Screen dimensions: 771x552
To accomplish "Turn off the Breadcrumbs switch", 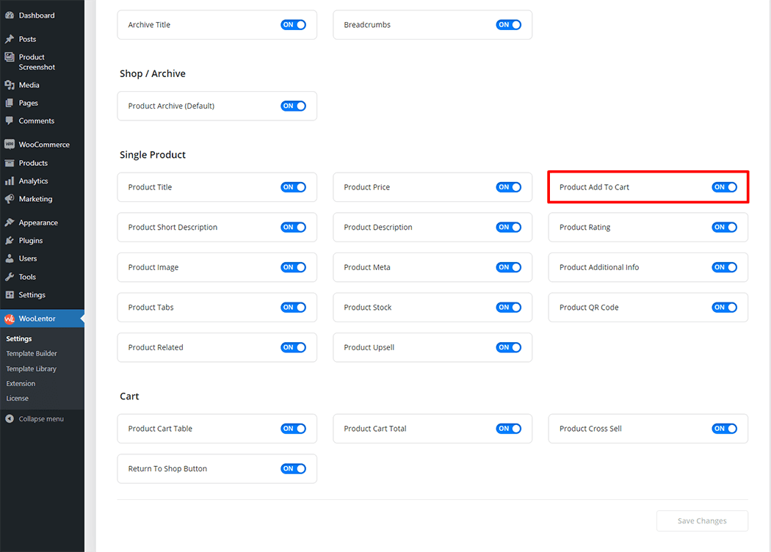I will [x=508, y=25].
